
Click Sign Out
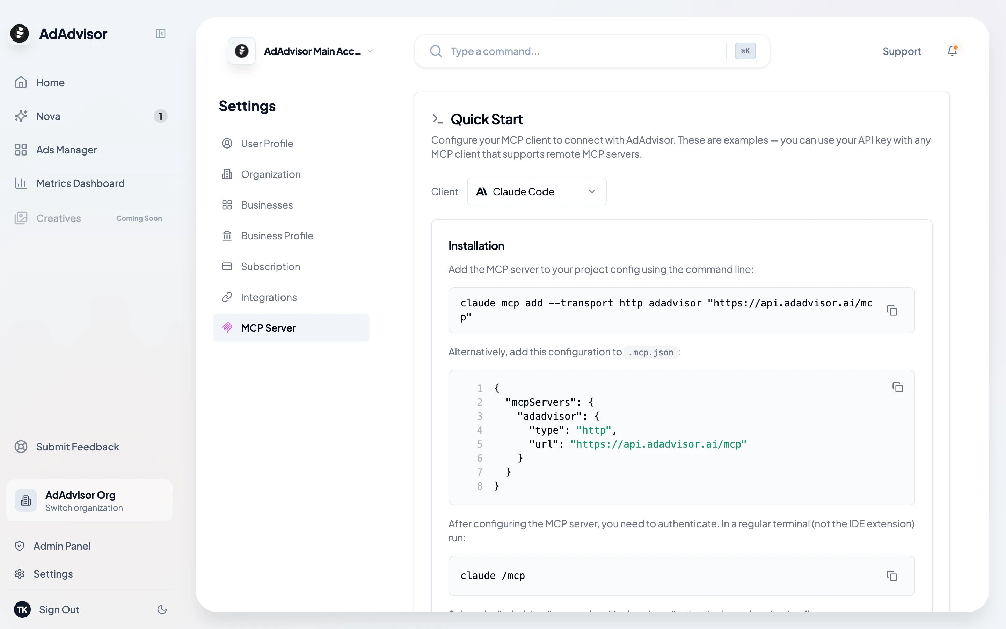(x=59, y=609)
